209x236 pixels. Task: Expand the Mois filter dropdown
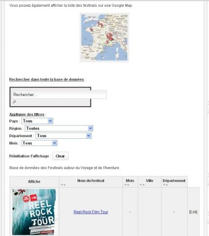(x=39, y=143)
